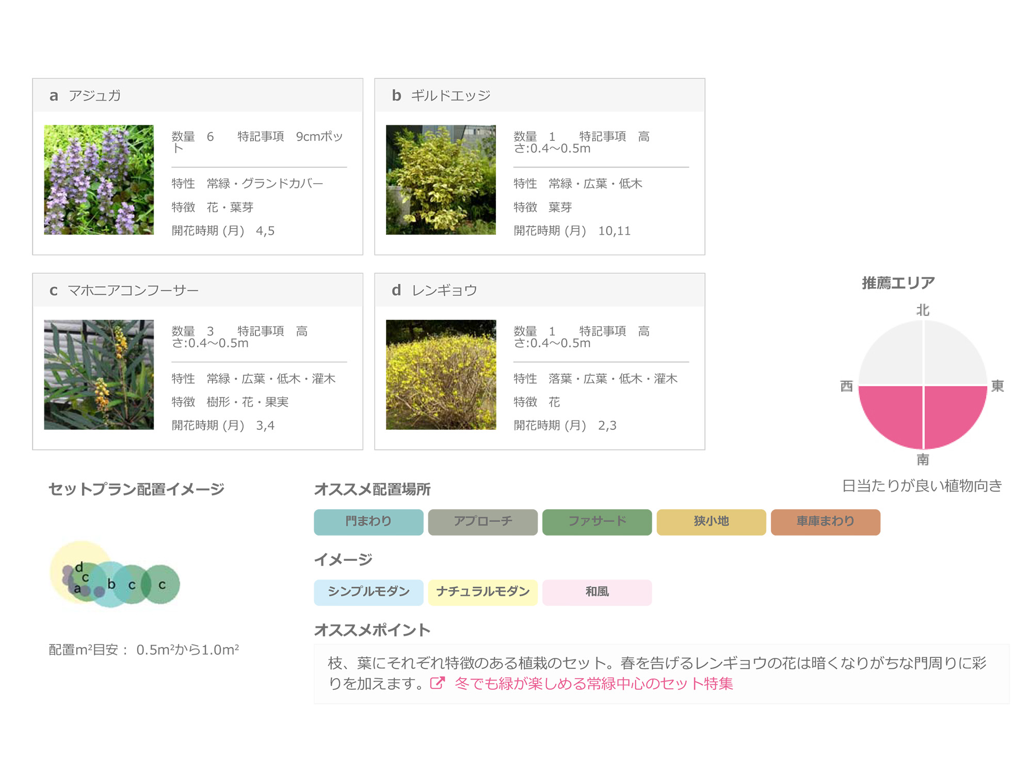Click the external link icon before 冬でも緑
Viewport: 1032px width, 774px height.
click(438, 683)
